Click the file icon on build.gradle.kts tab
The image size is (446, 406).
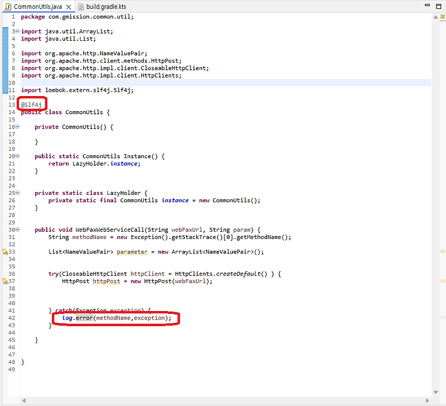(x=80, y=7)
